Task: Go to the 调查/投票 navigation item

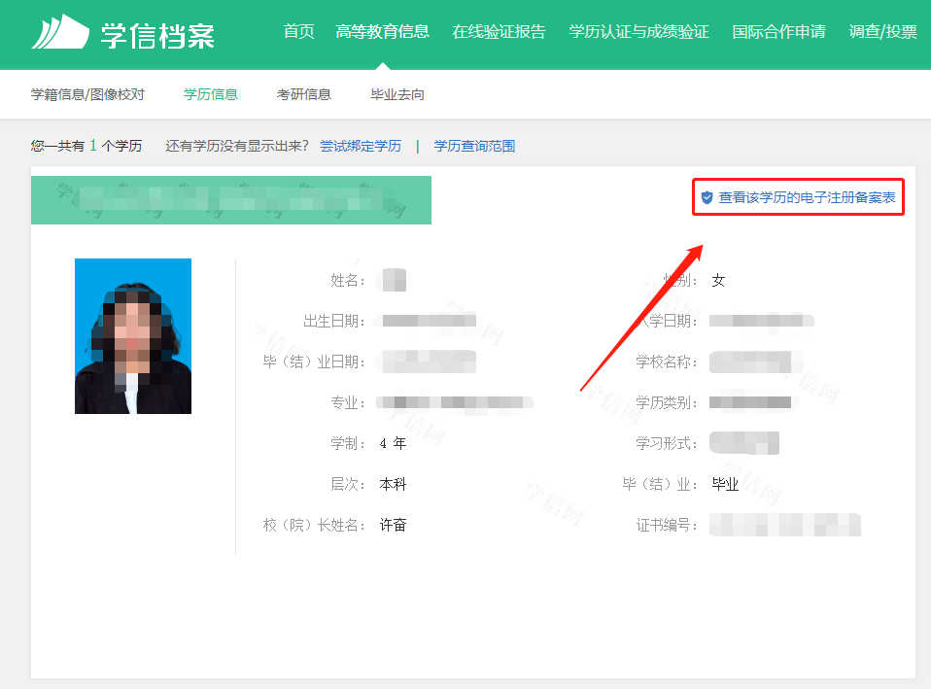Action: point(882,31)
